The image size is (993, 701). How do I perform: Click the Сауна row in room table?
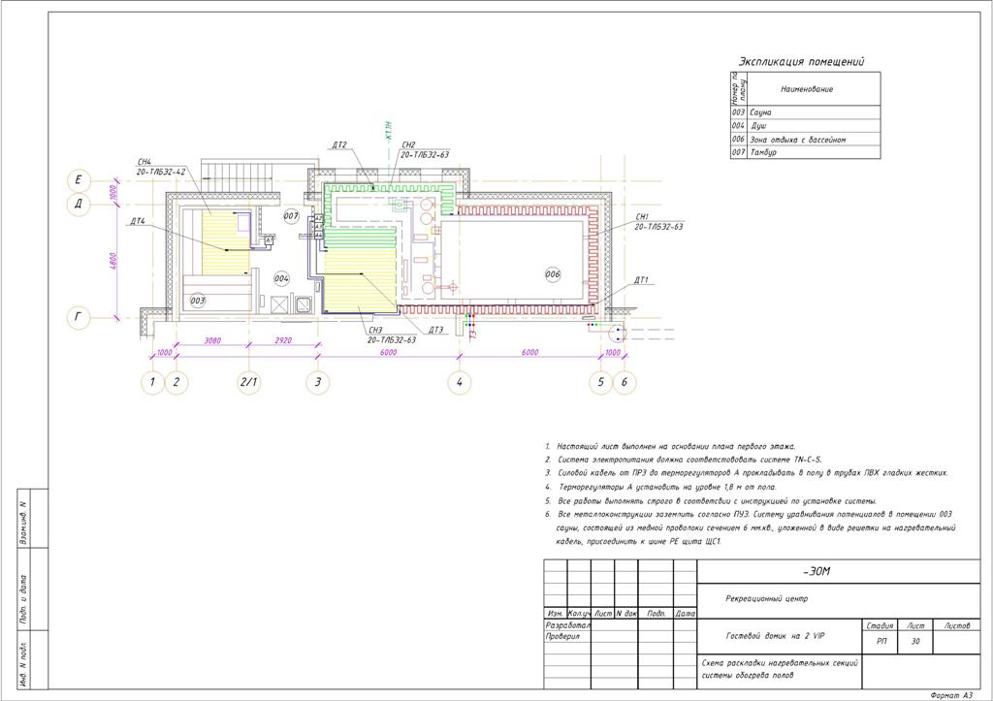805,112
